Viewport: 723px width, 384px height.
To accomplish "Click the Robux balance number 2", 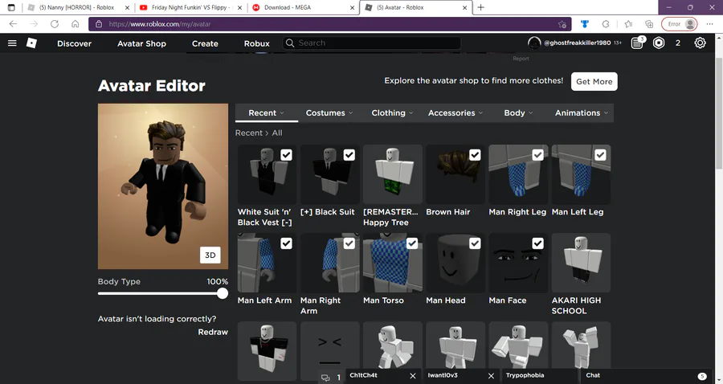I will click(x=678, y=43).
